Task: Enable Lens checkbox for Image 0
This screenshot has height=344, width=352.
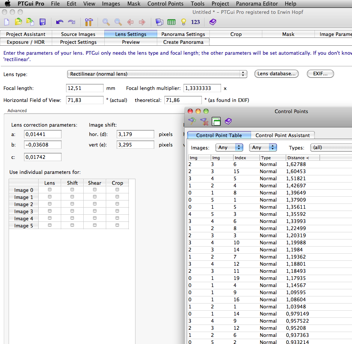Action: [50, 190]
